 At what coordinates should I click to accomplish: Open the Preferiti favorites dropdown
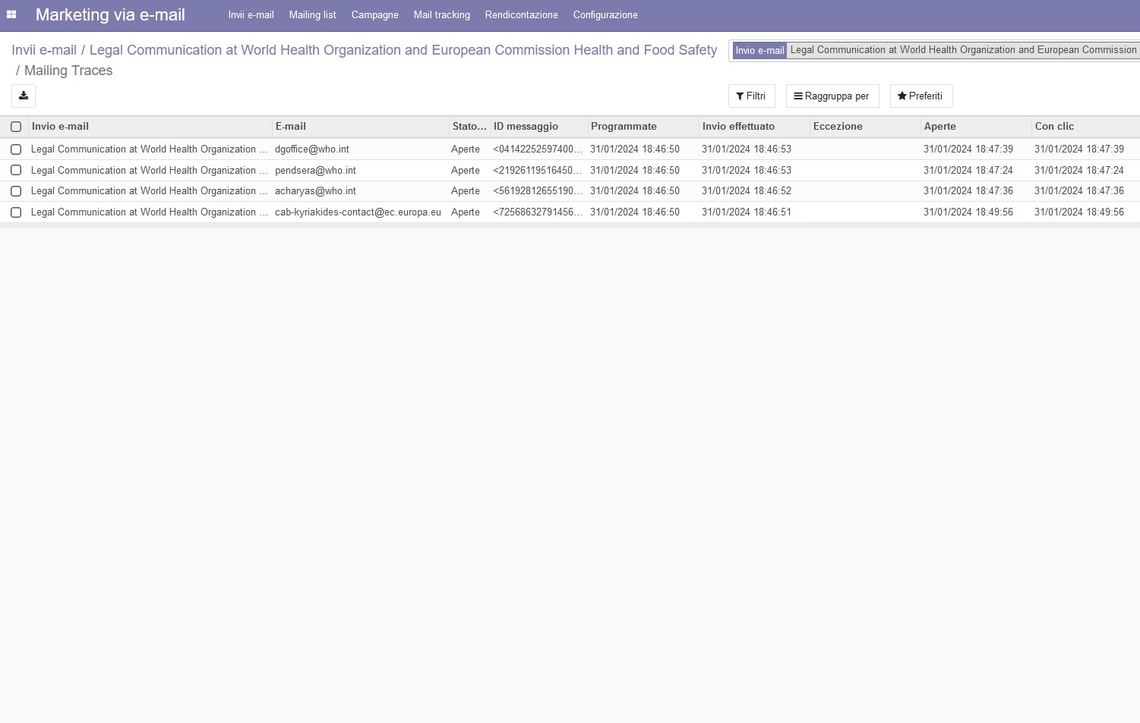click(921, 96)
